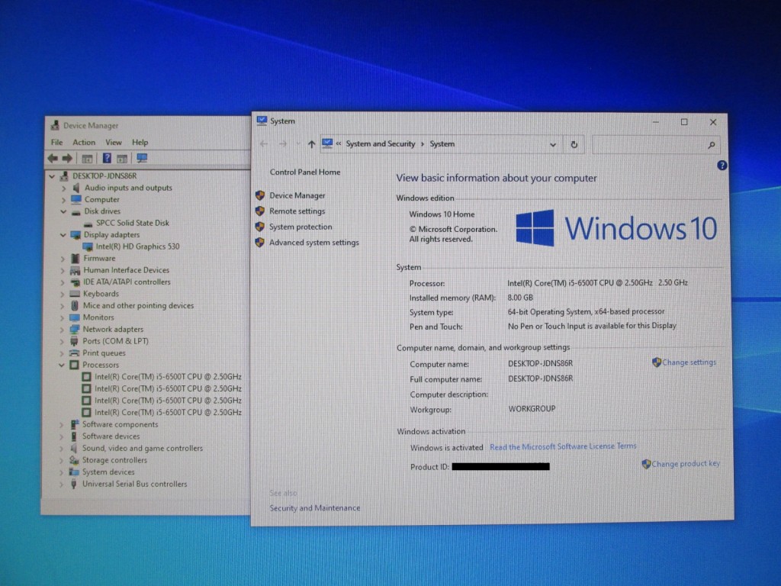Viewport: 781px width, 586px height.
Task: Click the Change product key link
Action: tap(686, 464)
